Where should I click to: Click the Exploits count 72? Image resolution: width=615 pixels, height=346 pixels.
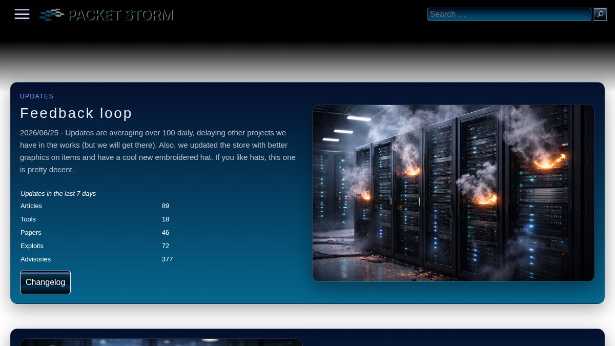pos(166,246)
